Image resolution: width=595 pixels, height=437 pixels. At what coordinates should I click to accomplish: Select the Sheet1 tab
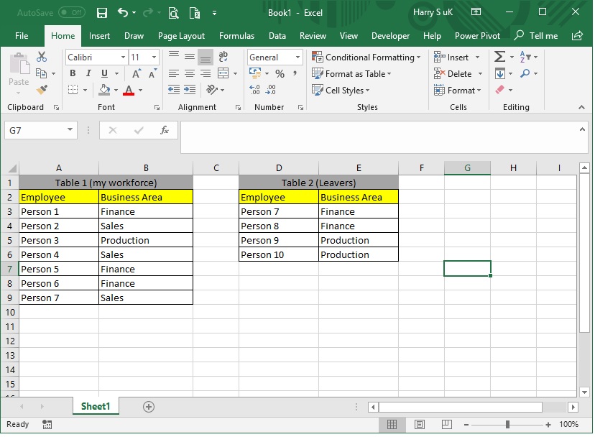pos(96,406)
